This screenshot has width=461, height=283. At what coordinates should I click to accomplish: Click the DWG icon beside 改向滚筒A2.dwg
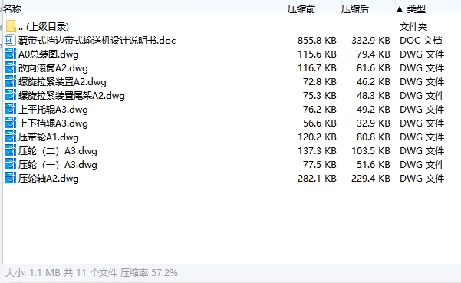[10, 68]
